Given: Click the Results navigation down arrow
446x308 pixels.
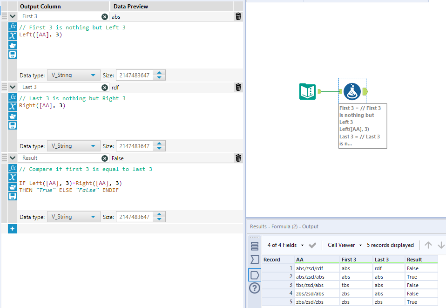Looking at the screenshot, I should point(440,245).
